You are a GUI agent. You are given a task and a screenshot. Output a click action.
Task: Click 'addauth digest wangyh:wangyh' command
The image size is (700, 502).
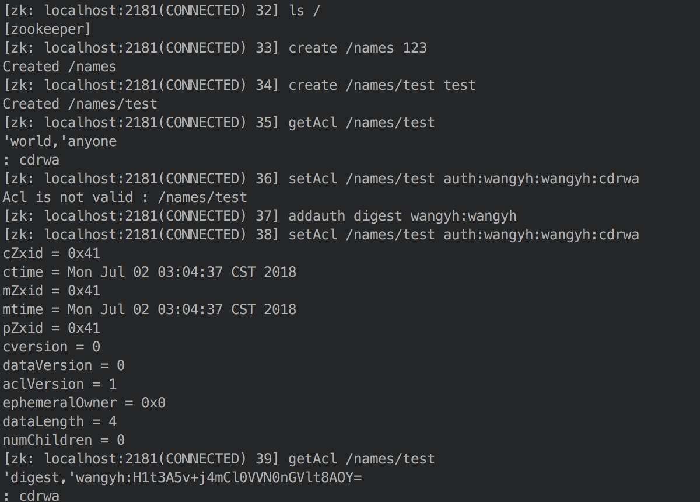402,216
